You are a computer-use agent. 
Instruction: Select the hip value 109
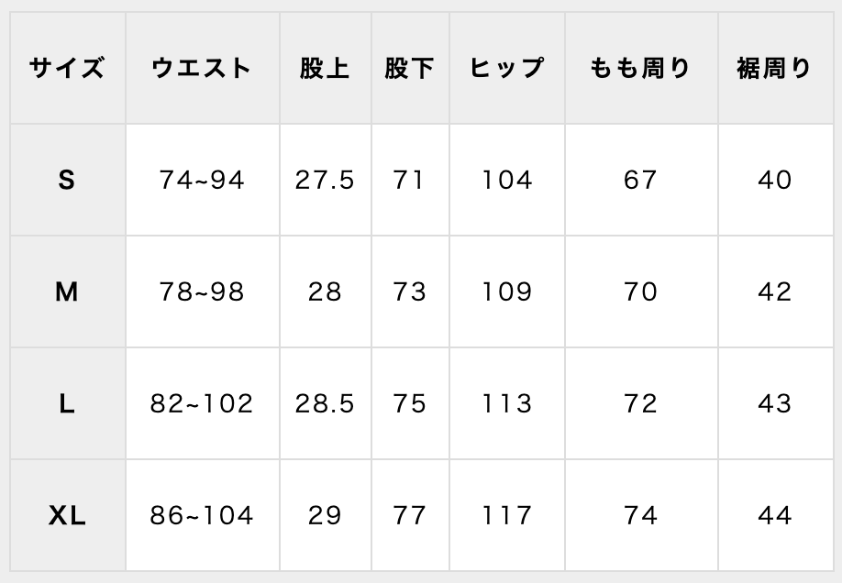(x=507, y=291)
